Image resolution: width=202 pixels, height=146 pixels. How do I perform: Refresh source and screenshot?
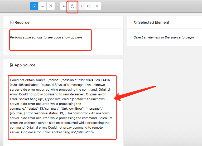73,6
